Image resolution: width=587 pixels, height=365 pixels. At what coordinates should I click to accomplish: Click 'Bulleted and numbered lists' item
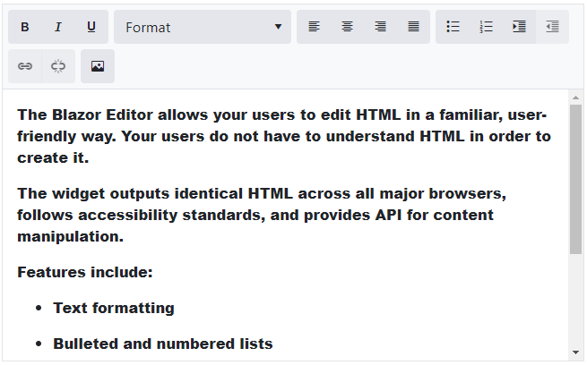[163, 344]
